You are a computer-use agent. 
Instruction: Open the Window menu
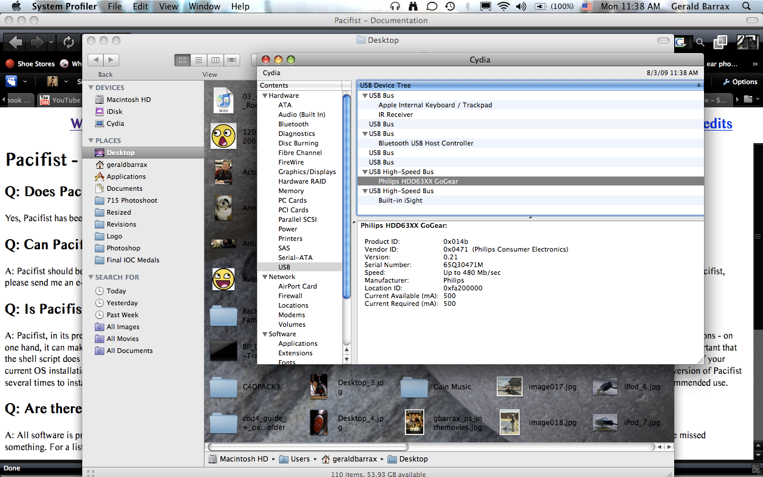pyautogui.click(x=204, y=7)
